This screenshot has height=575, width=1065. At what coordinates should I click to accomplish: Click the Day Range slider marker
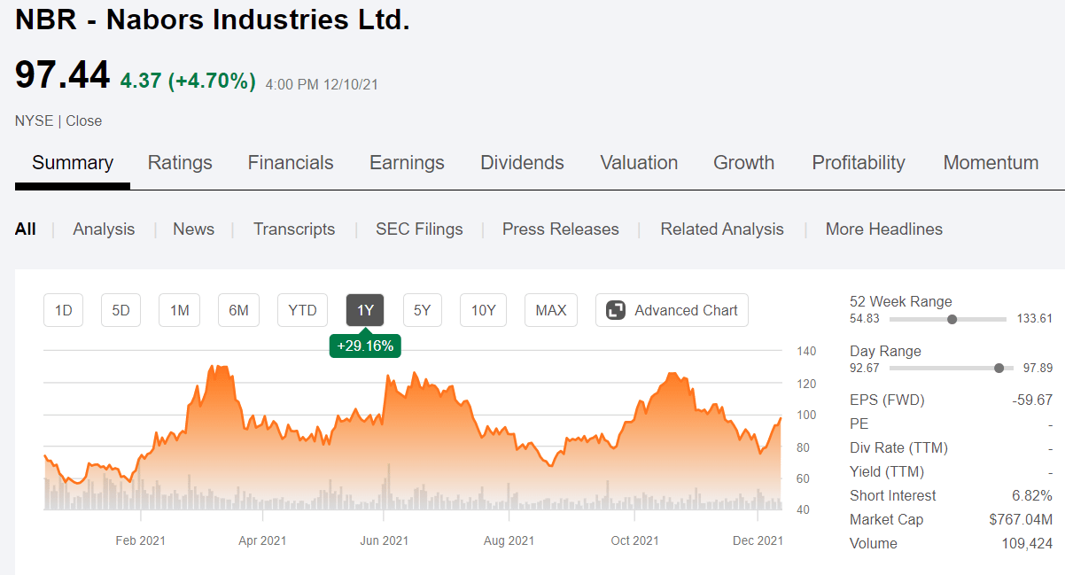(x=999, y=369)
